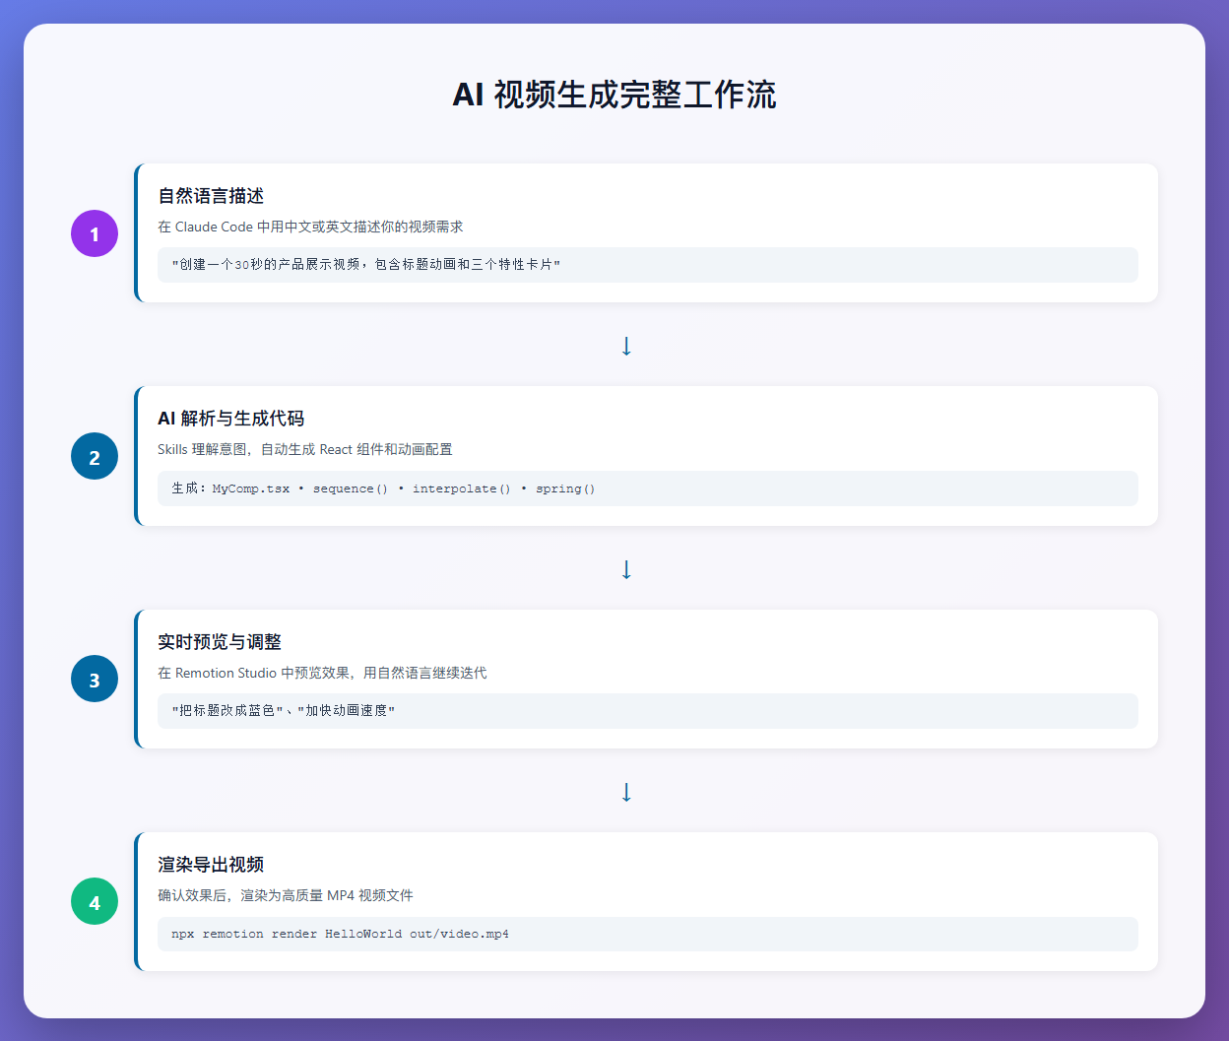Select the title "AI 视频生成完整工作流"
Viewport: 1229px width, 1041px height.
coord(614,95)
